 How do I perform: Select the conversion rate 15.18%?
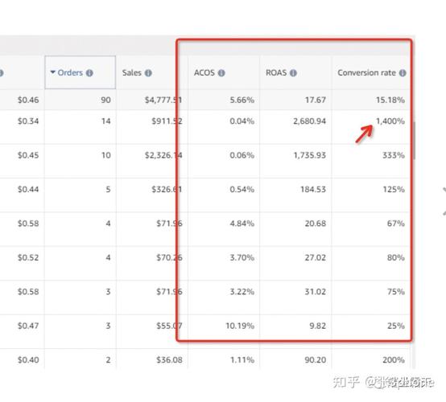(390, 100)
